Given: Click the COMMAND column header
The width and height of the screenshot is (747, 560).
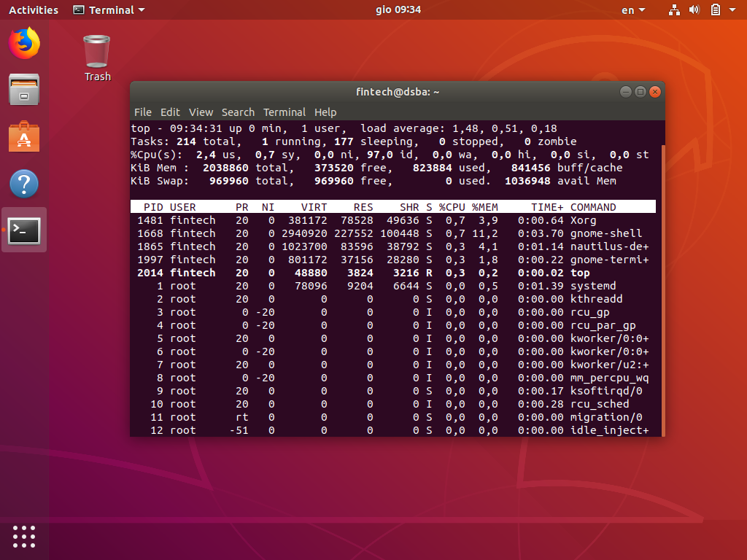Looking at the screenshot, I should (593, 207).
